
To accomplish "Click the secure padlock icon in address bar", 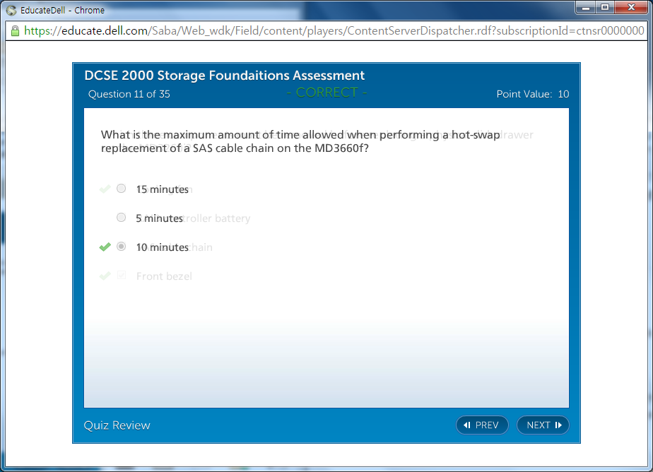I will coord(14,30).
